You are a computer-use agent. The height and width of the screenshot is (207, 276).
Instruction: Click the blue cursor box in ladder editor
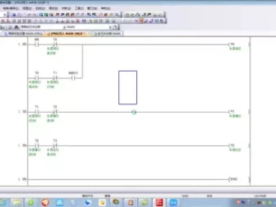point(128,87)
